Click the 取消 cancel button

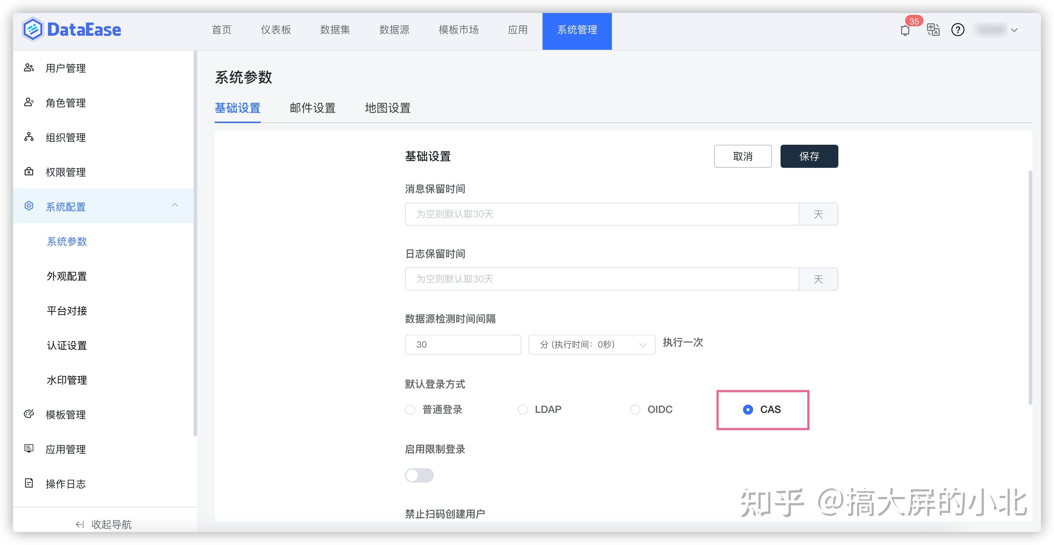pos(743,156)
